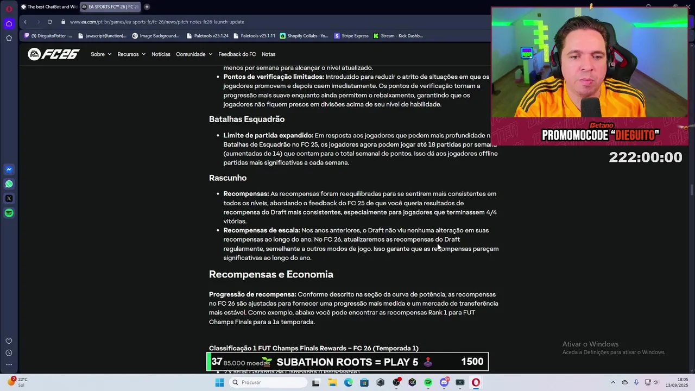Image resolution: width=695 pixels, height=391 pixels.
Task: Open the Notícias nav item
Action: click(161, 54)
